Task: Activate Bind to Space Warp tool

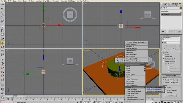Action: (2, 22)
